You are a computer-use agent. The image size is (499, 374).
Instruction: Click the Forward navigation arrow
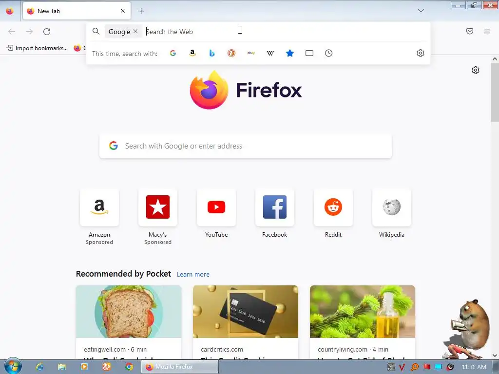coord(29,32)
